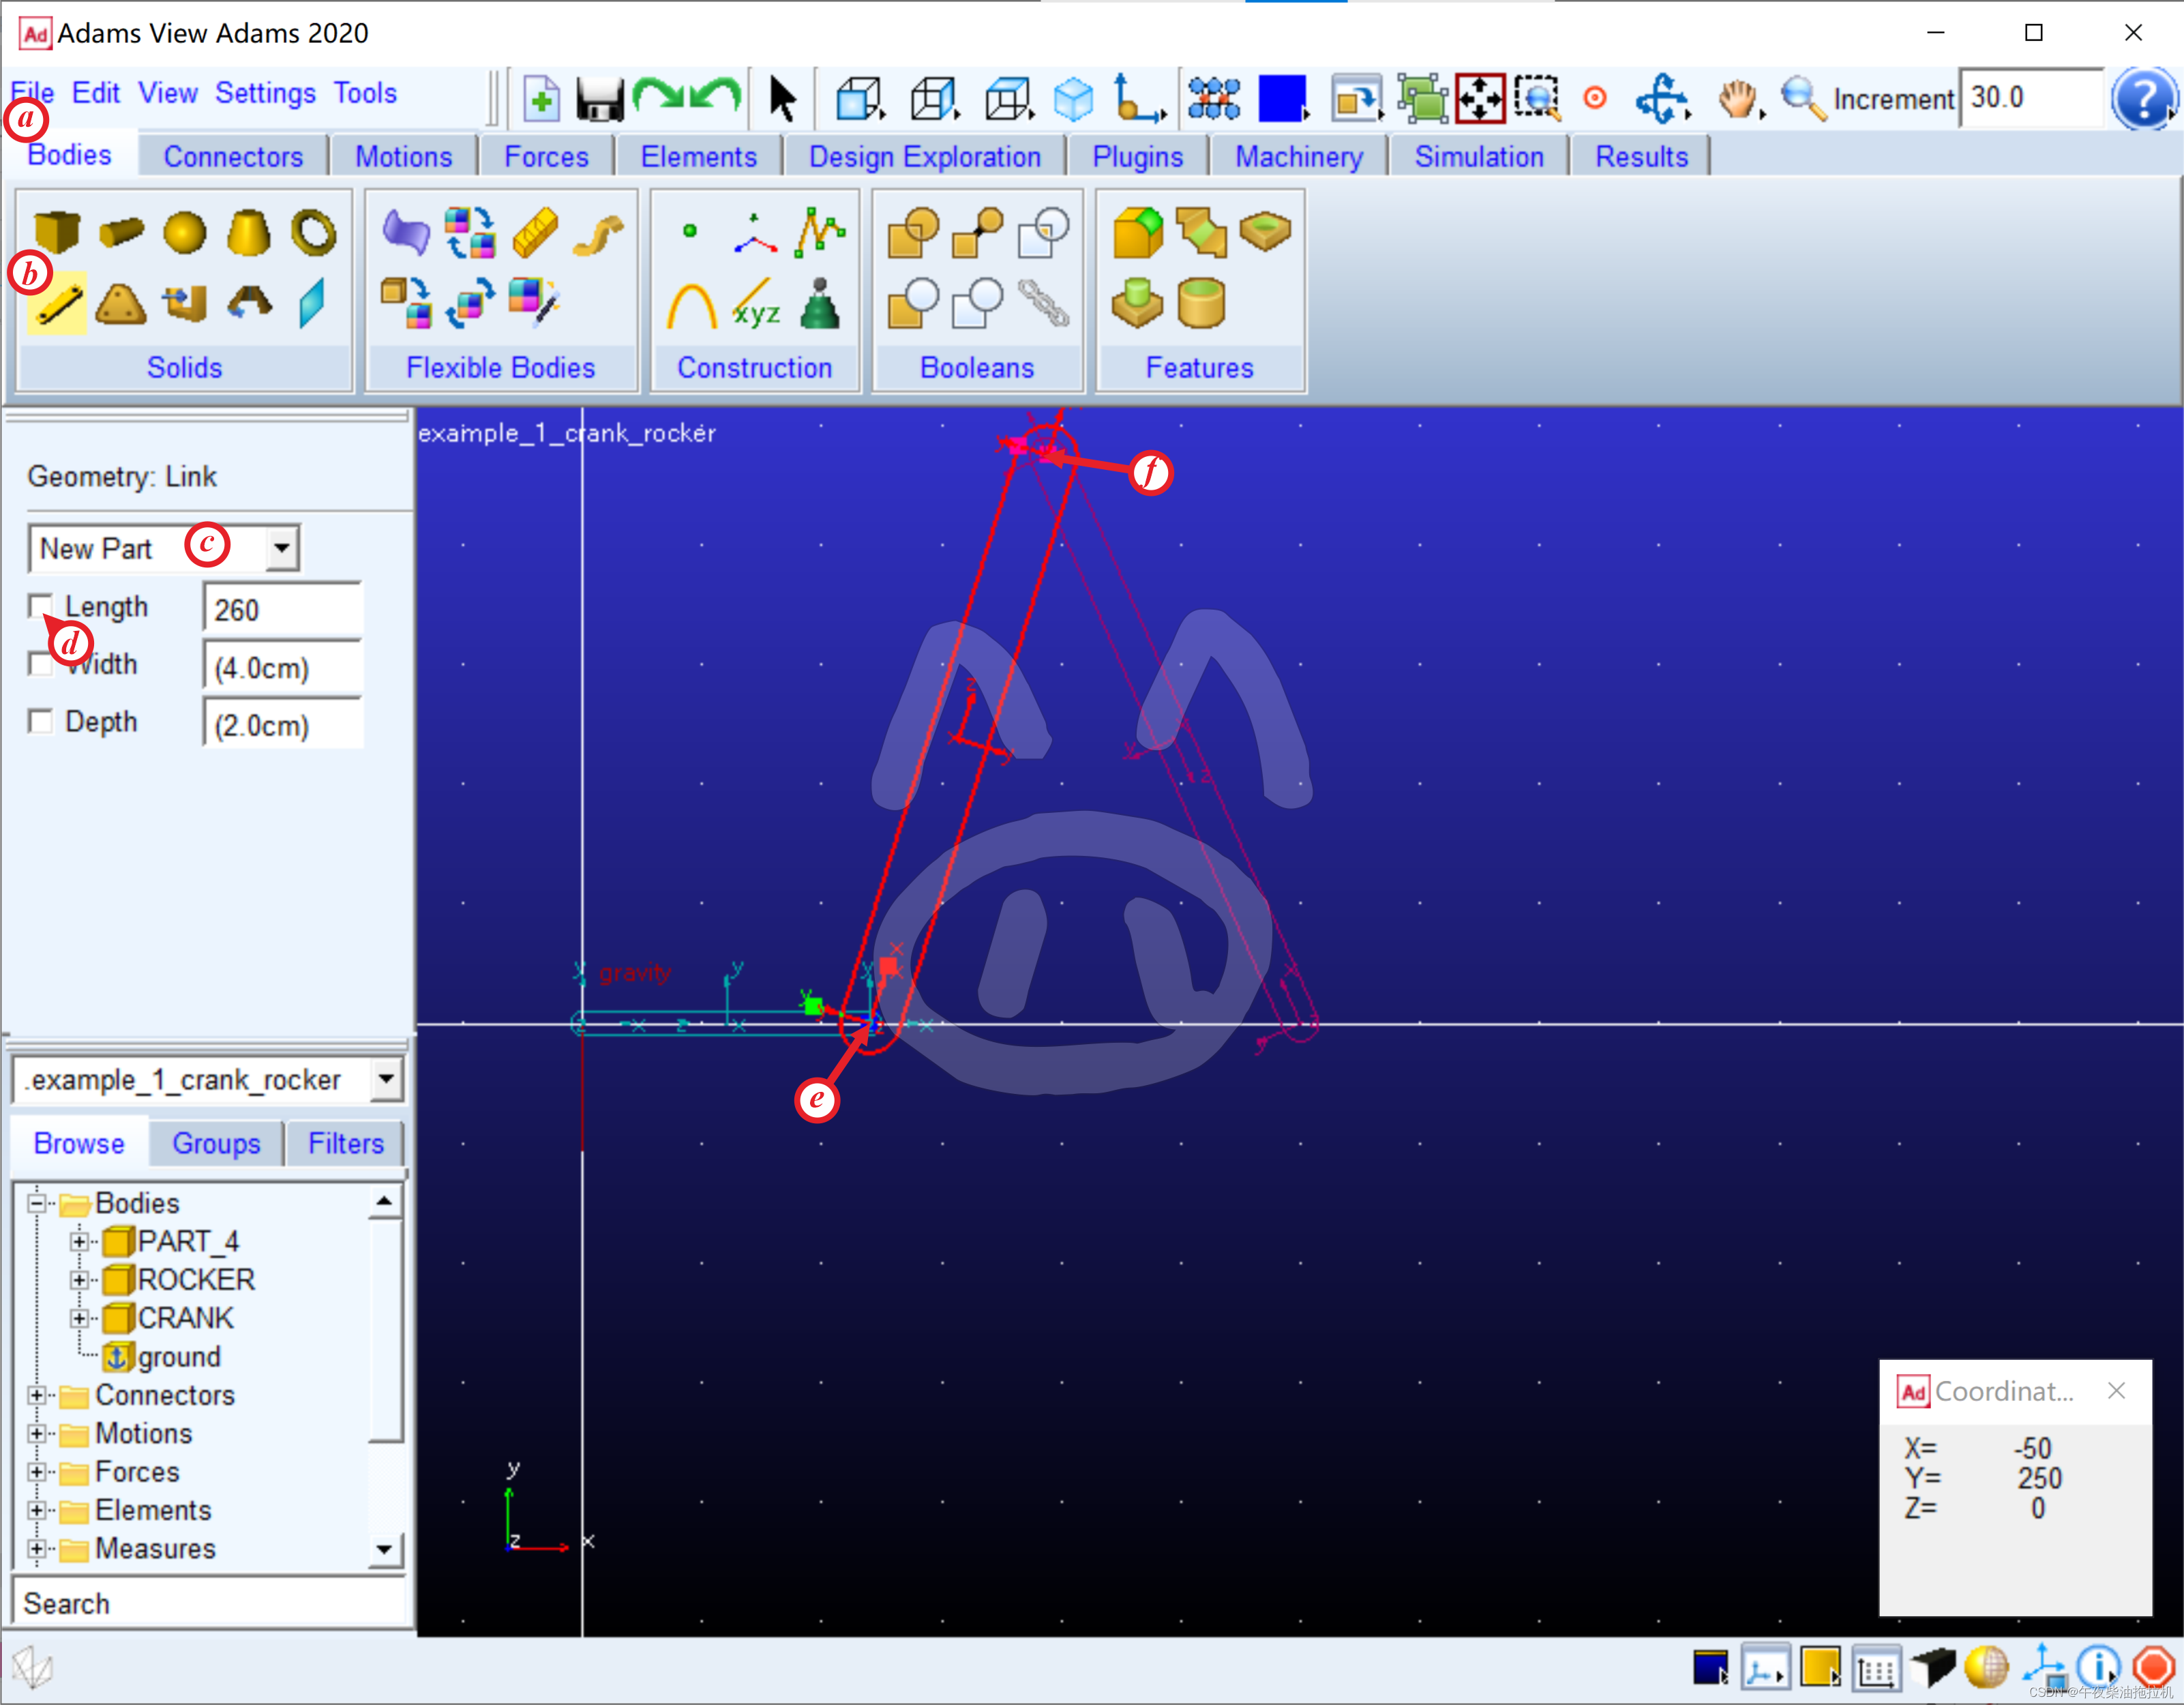Click the chain-link boolean tool

(x=1043, y=303)
